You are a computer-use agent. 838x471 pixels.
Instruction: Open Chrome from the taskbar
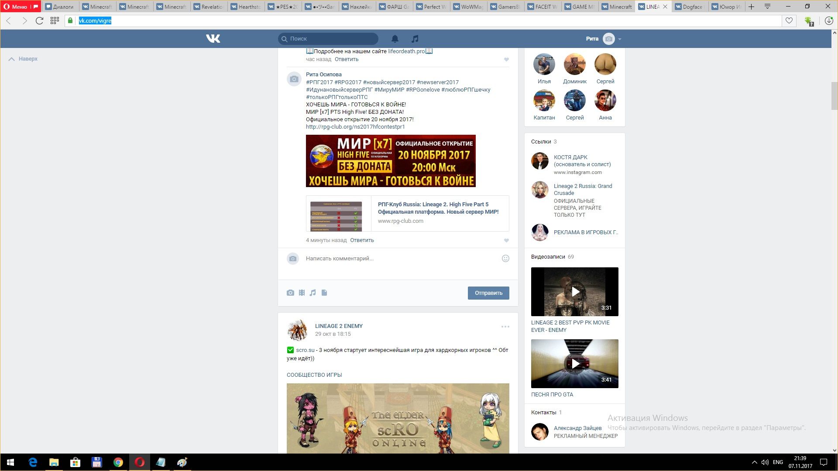[x=118, y=462]
